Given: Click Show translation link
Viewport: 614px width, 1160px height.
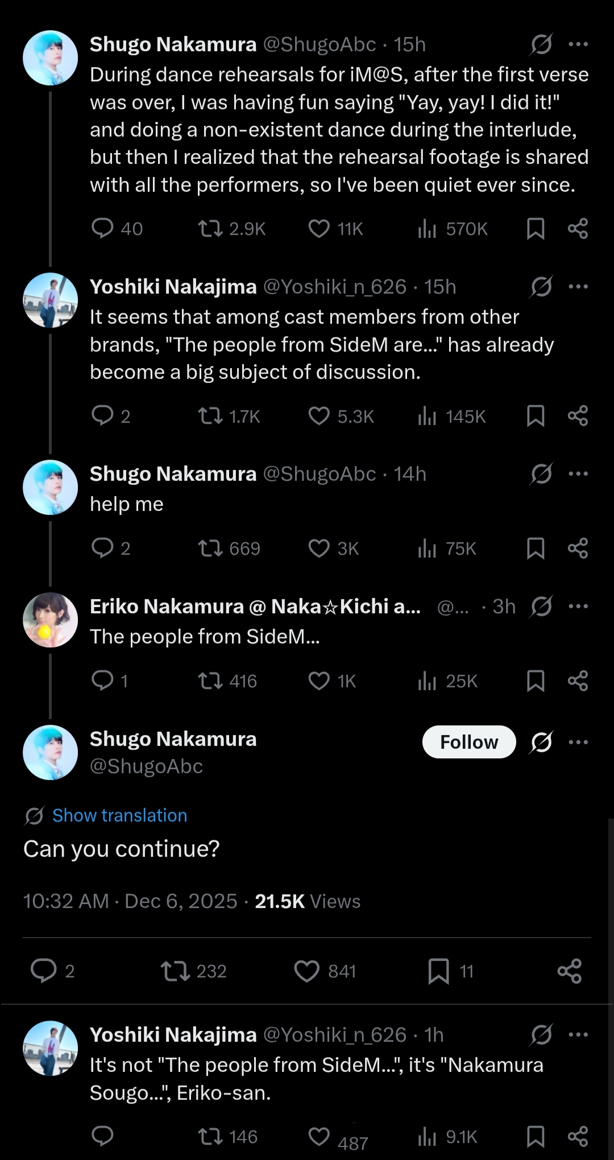Looking at the screenshot, I should pyautogui.click(x=119, y=815).
